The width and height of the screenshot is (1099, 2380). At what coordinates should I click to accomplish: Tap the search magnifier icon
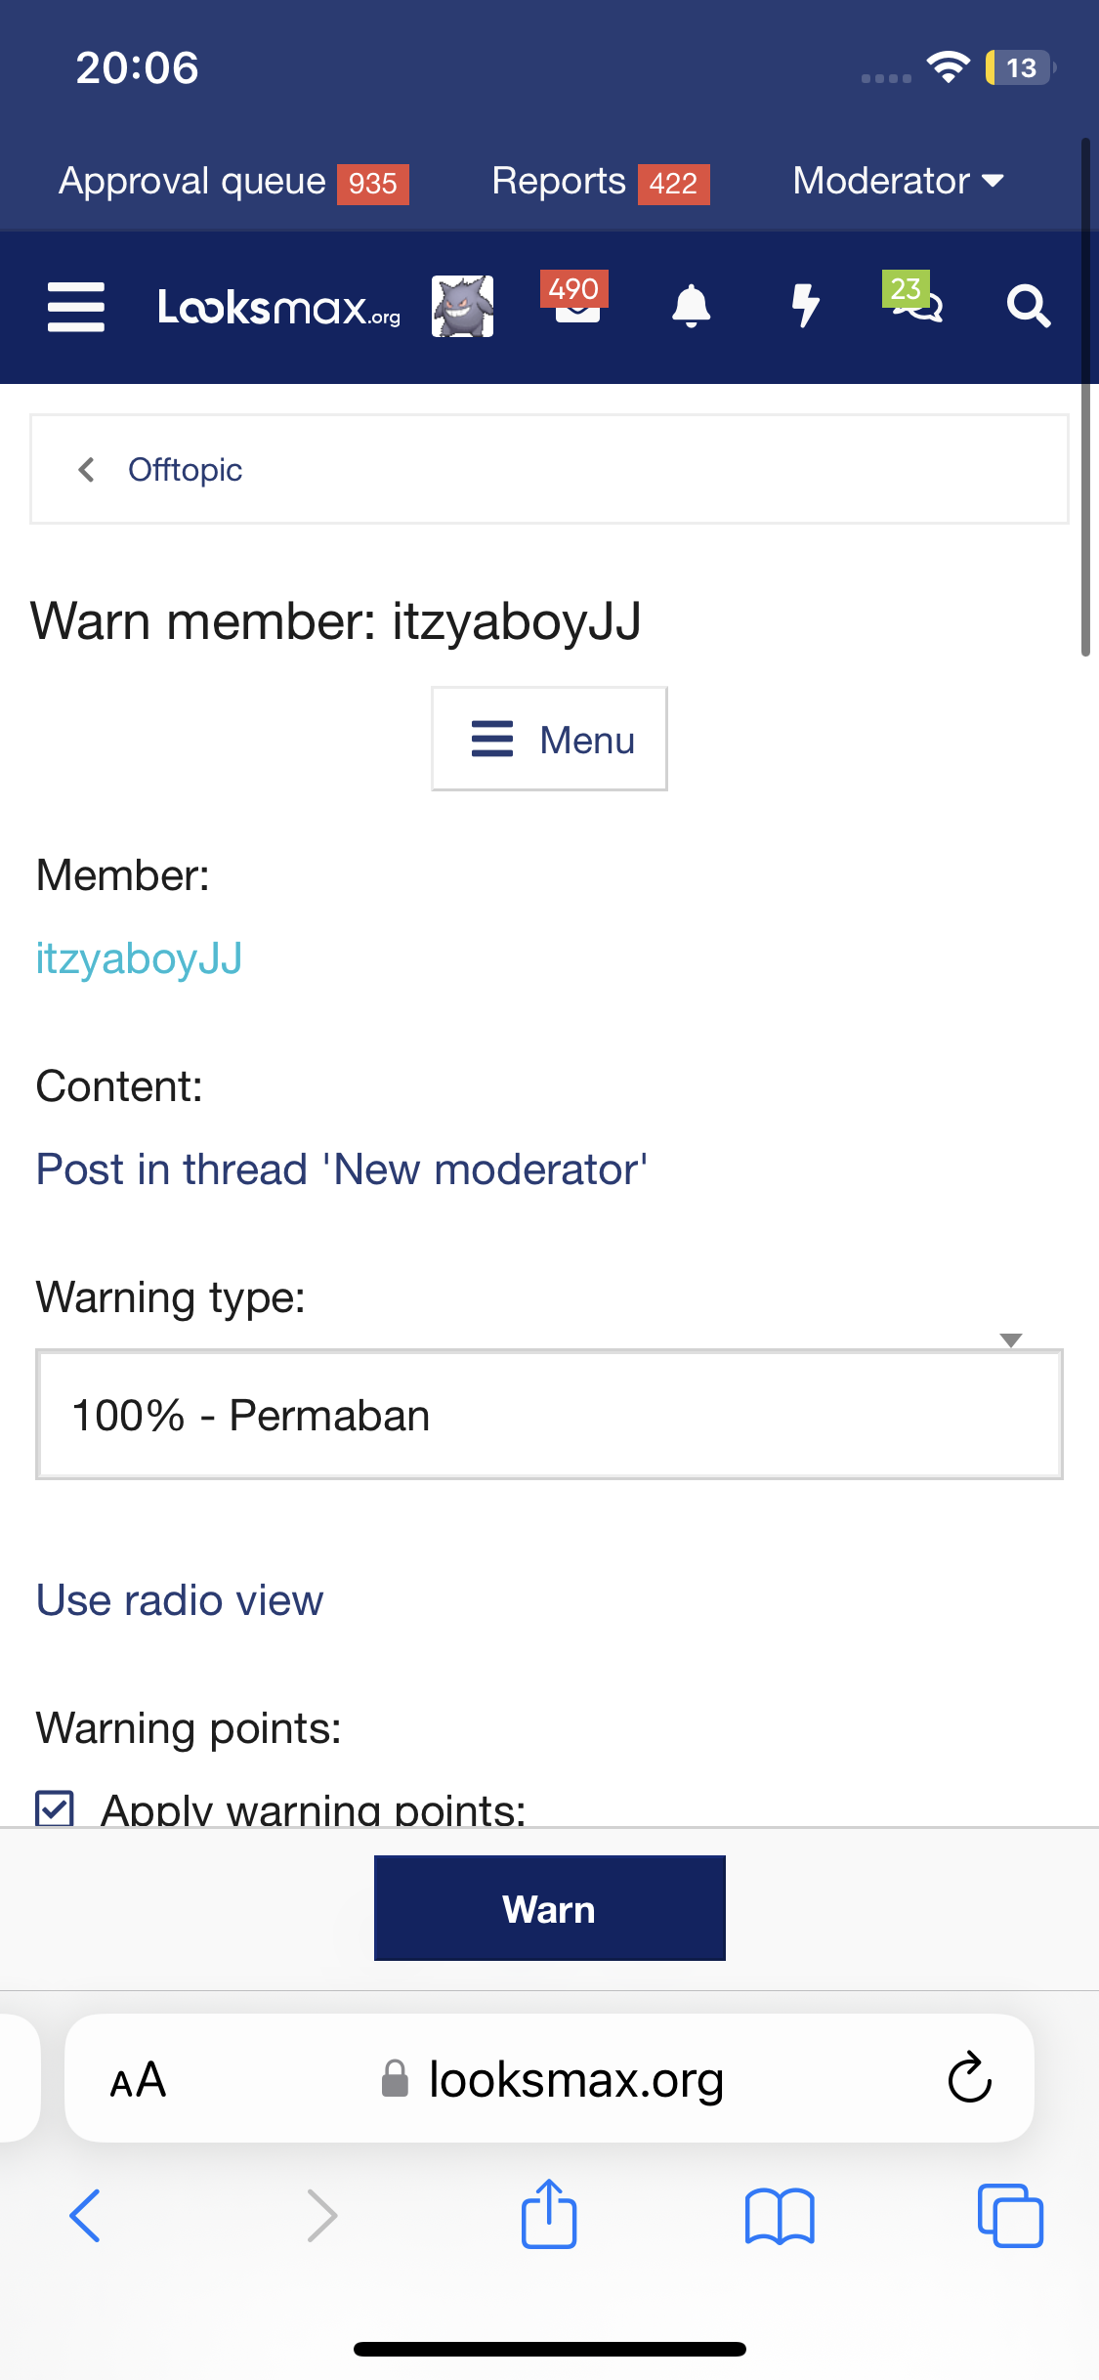point(1028,307)
